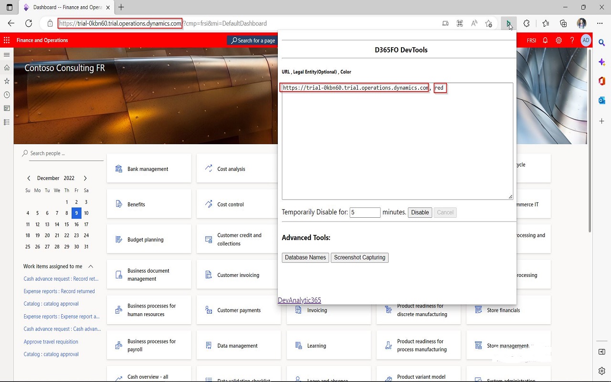
Task: Activate the FRSI company selector
Action: click(x=531, y=41)
